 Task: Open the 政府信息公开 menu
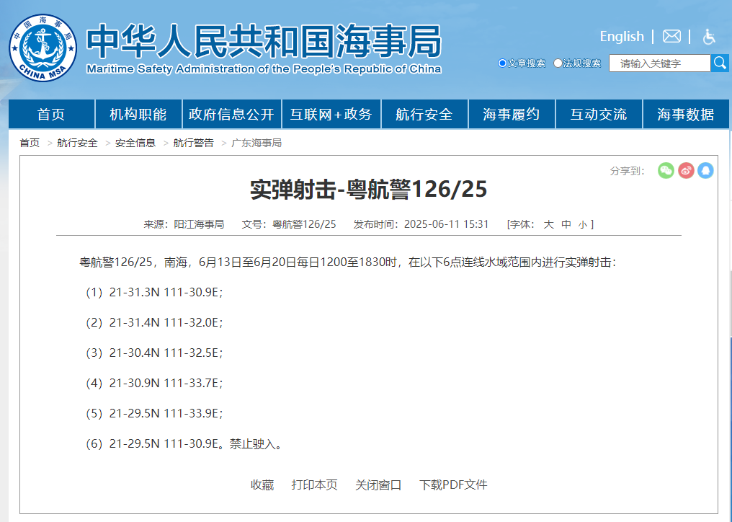(231, 114)
